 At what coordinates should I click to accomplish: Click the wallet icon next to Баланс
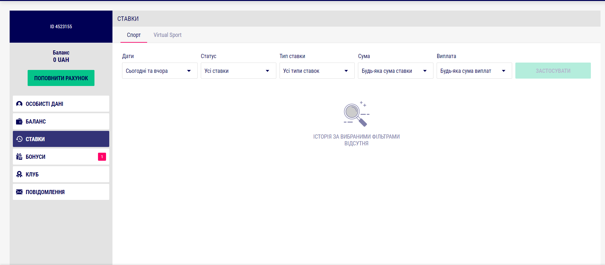19,122
